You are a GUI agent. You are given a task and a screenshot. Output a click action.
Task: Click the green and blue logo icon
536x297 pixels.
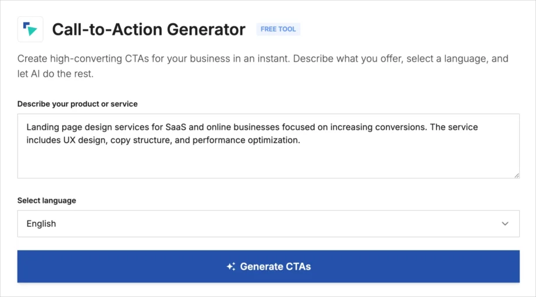tap(30, 29)
